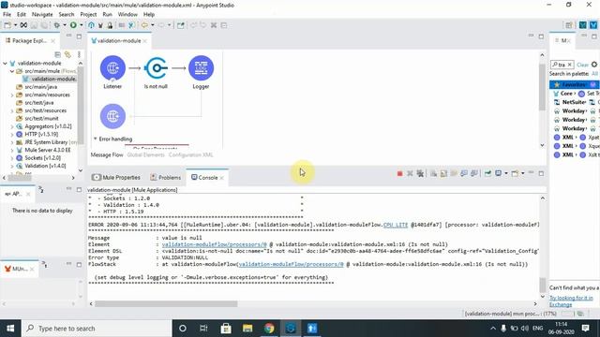Viewport: 600px width, 337px height.
Task: Open the Window menu
Action: click(127, 14)
